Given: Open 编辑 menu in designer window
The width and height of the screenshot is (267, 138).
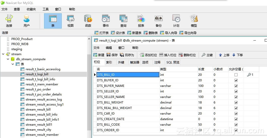Looking at the screenshot, I should click(109, 48).
